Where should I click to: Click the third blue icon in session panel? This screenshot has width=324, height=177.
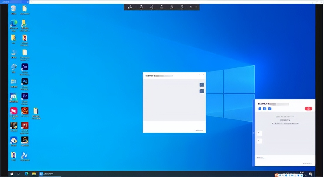click(x=270, y=109)
